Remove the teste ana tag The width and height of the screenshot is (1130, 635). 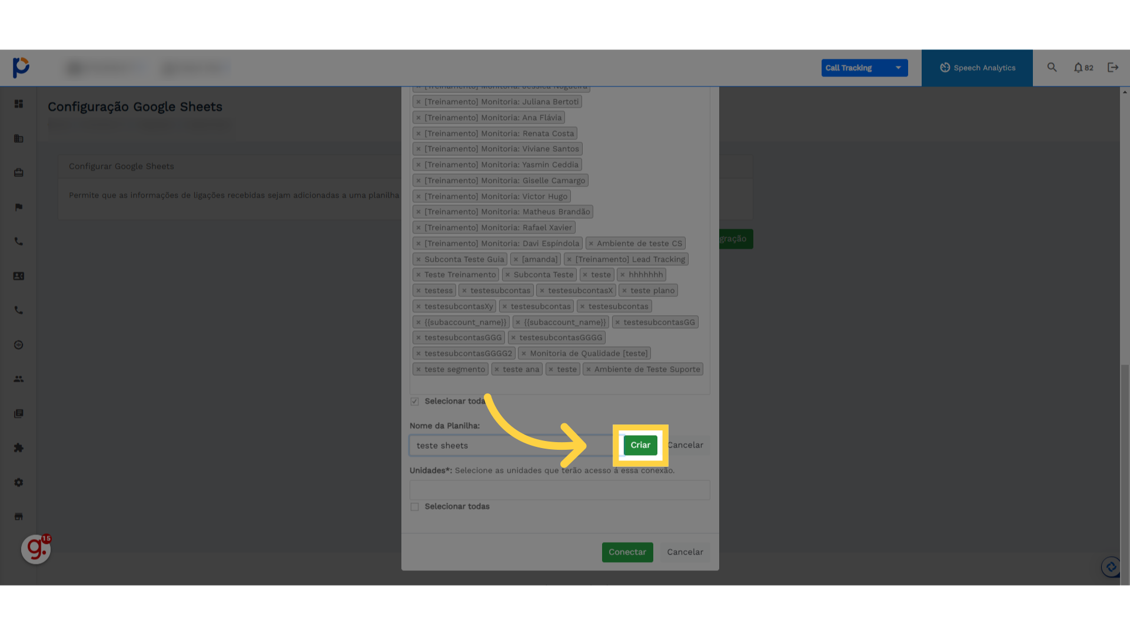[497, 369]
